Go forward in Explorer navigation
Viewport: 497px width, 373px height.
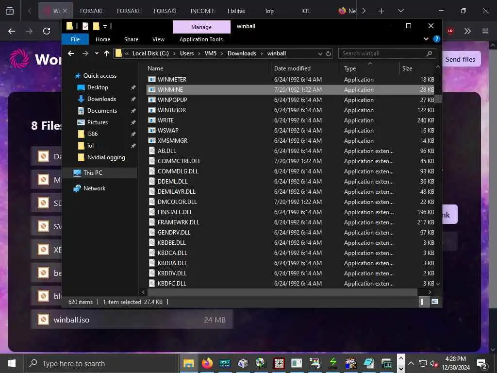(x=85, y=53)
